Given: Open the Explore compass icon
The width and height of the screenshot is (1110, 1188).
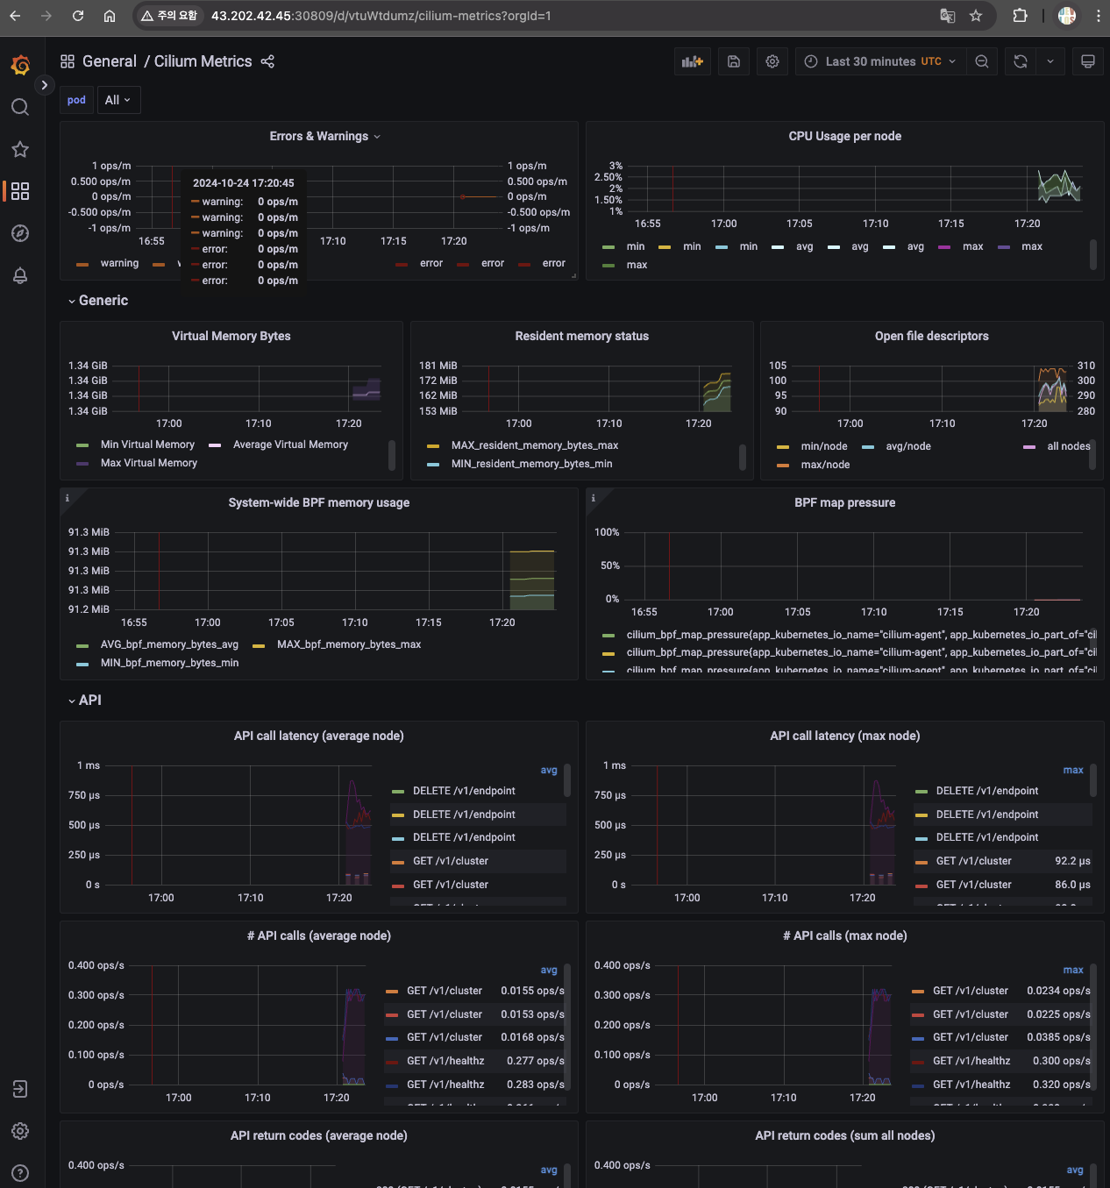Looking at the screenshot, I should pos(20,233).
